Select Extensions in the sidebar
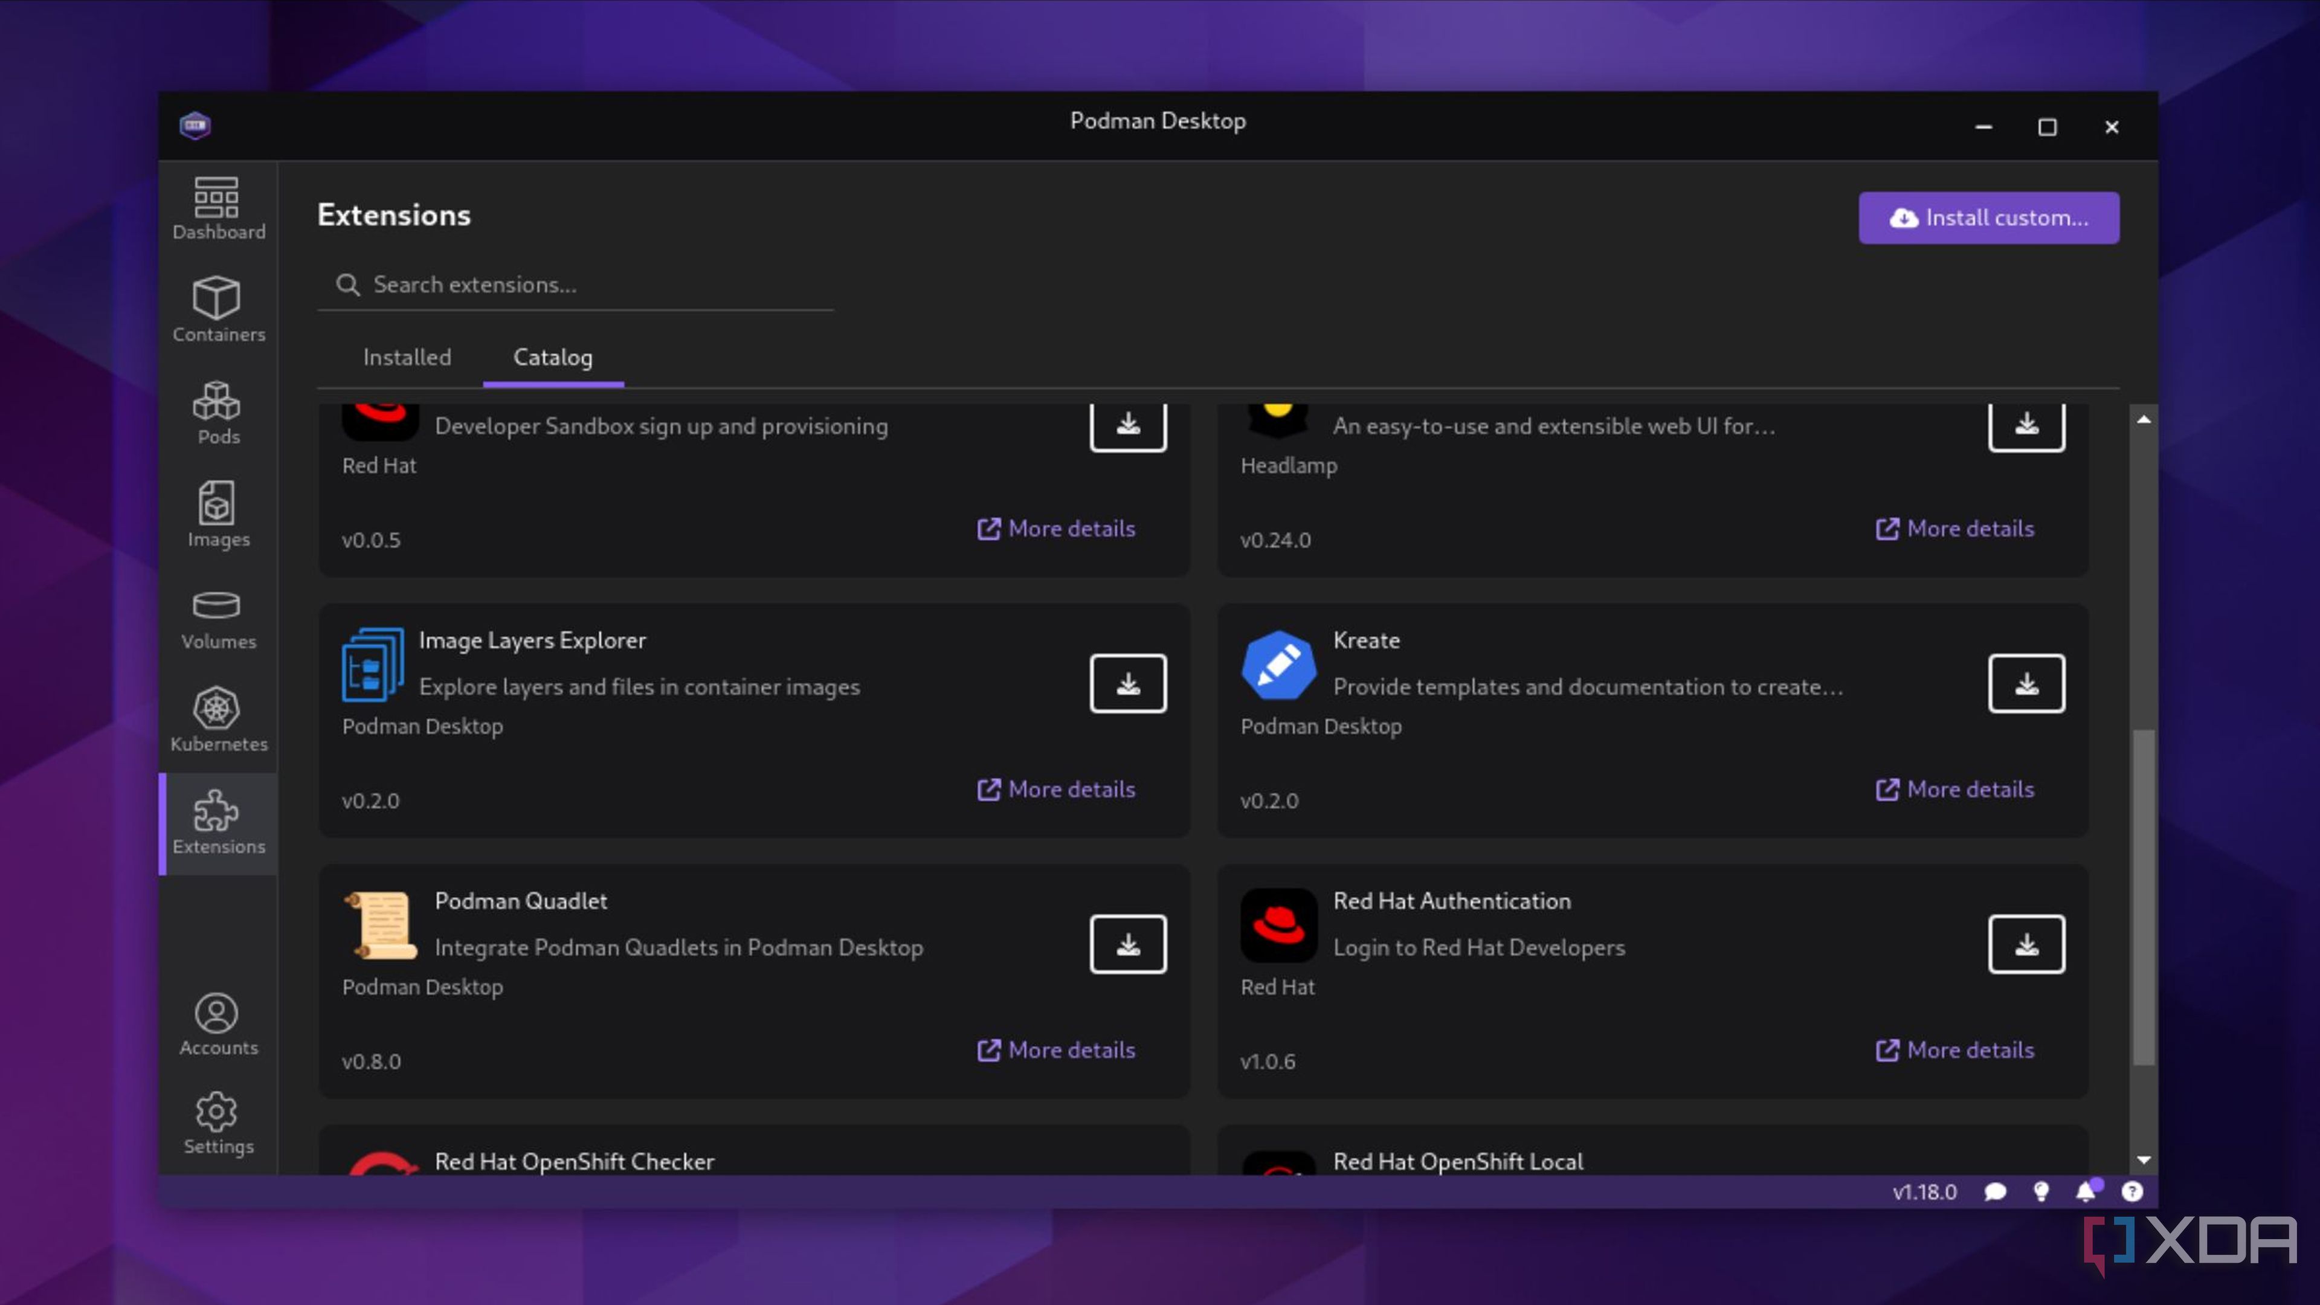The height and width of the screenshot is (1305, 2320). click(x=218, y=823)
